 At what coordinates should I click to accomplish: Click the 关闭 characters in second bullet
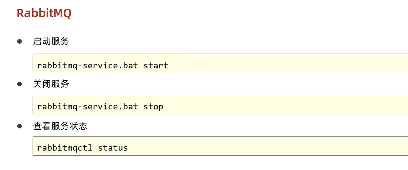pyautogui.click(x=42, y=84)
